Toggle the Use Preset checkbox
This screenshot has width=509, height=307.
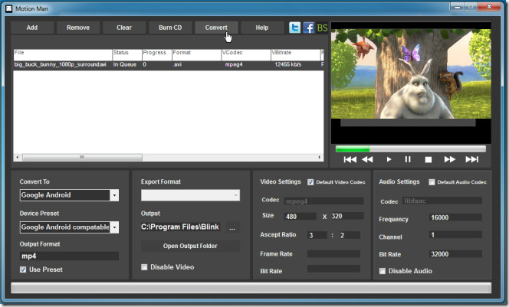pyautogui.click(x=23, y=269)
